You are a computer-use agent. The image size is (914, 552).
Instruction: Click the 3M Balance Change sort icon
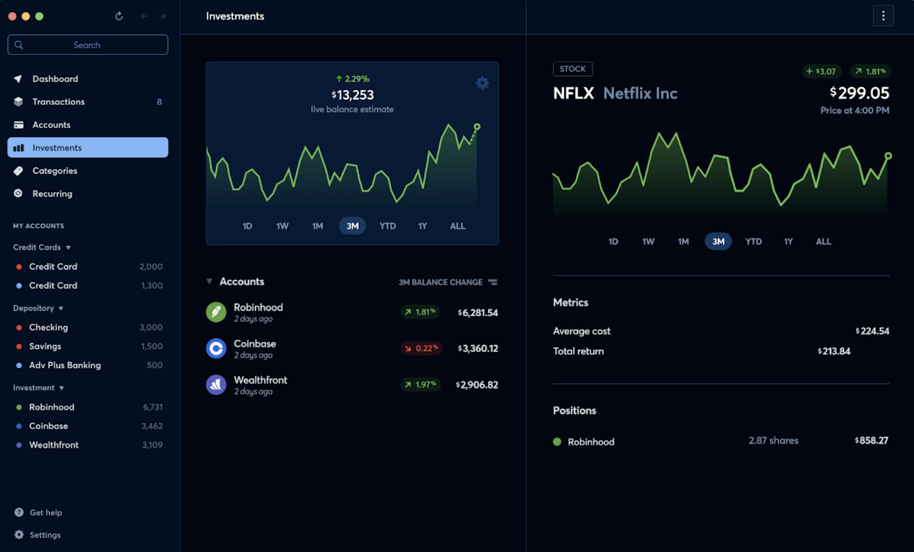(x=493, y=282)
